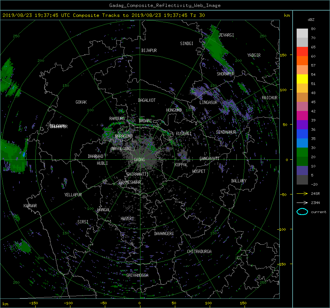This screenshot has width=330, height=308.
Task: Click the HAVERI city label
Action: click(x=127, y=219)
